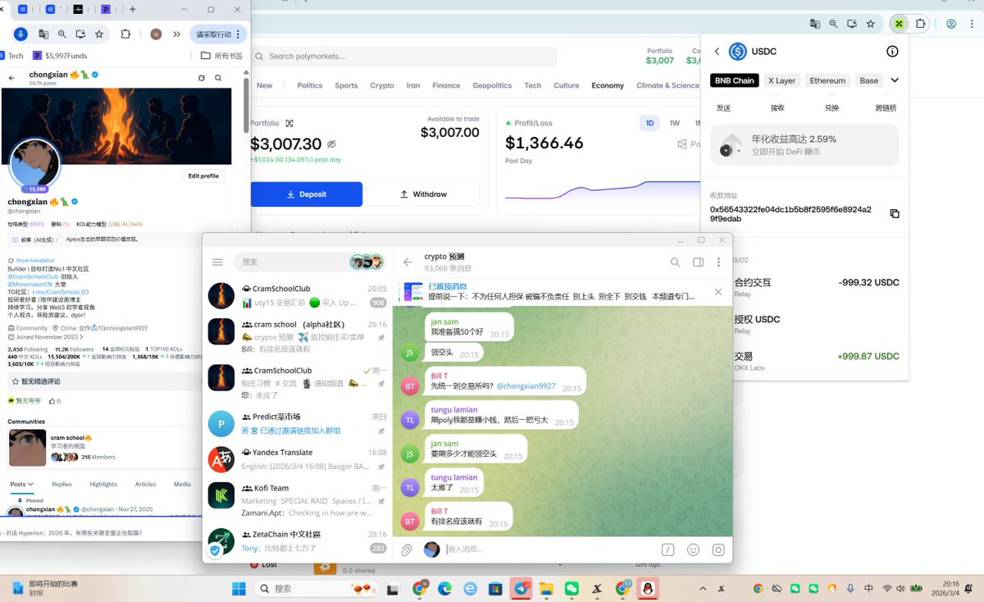Click the back arrow in the USDC wallet panel
984x602 pixels.
[x=717, y=52]
